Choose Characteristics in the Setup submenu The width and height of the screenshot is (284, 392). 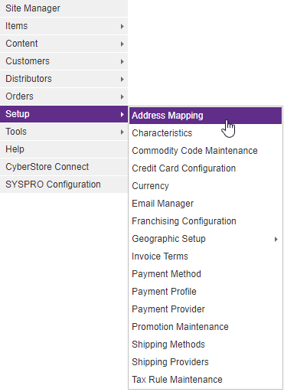pyautogui.click(x=205, y=133)
